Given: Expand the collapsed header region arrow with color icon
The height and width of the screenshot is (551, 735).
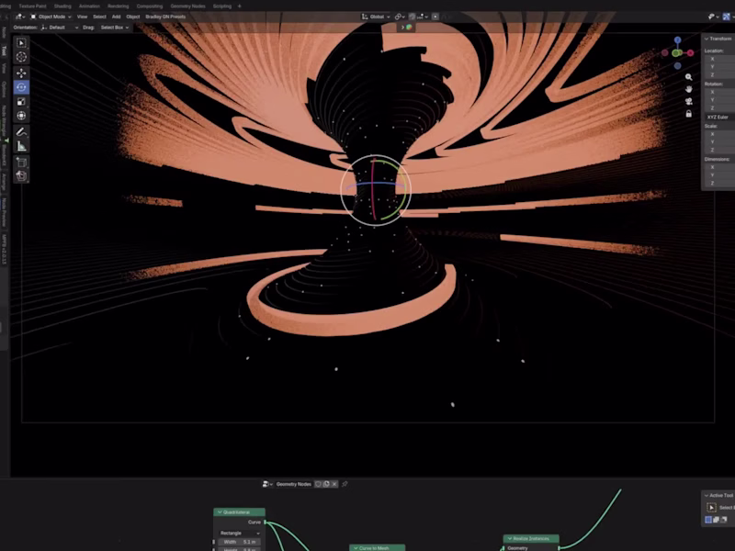Looking at the screenshot, I should 402,28.
